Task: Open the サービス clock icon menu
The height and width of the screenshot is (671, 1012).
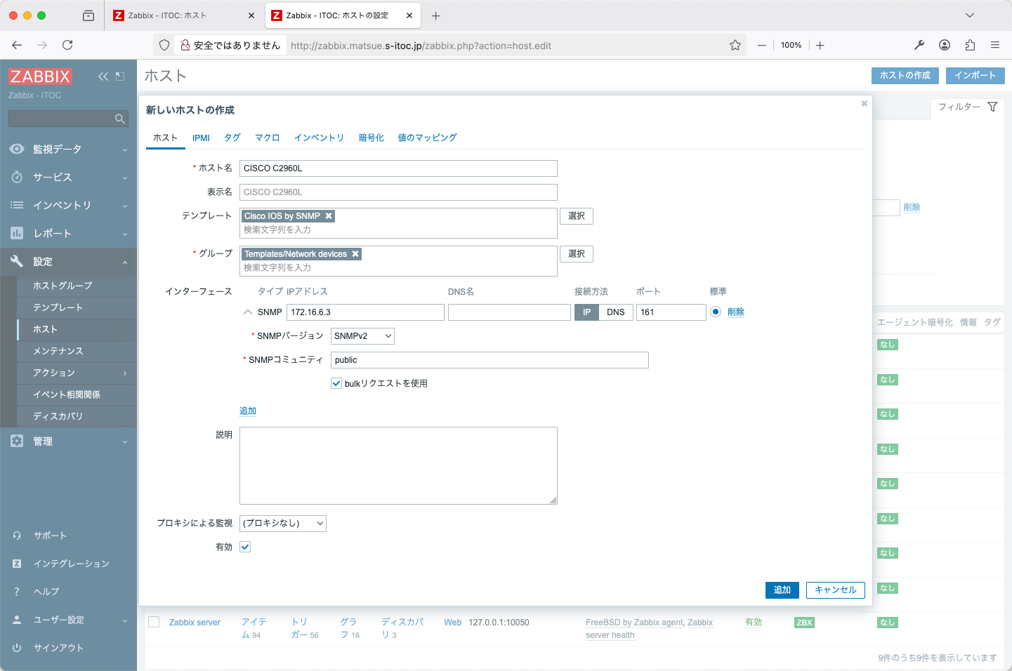Action: pos(17,177)
